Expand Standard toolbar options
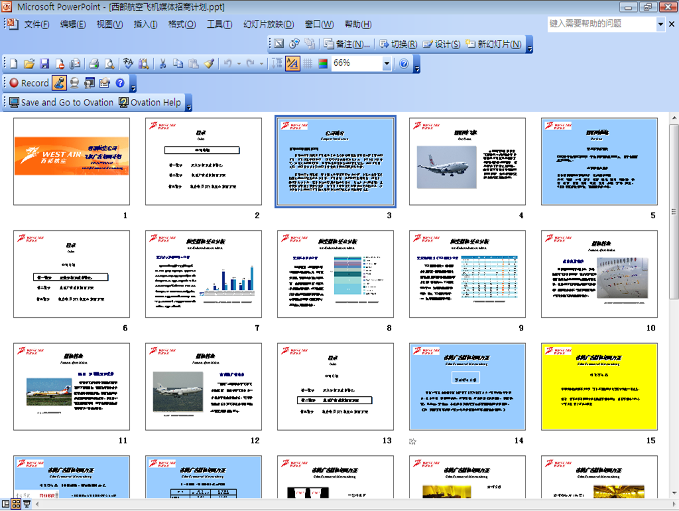Image resolution: width=679 pixels, height=511 pixels. click(x=417, y=64)
